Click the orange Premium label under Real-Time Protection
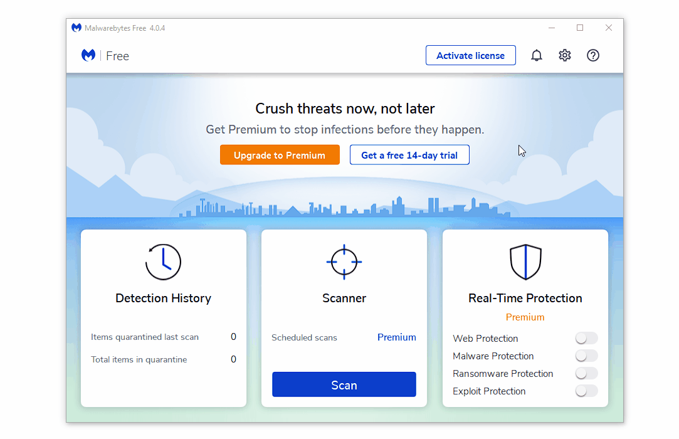 click(x=525, y=317)
